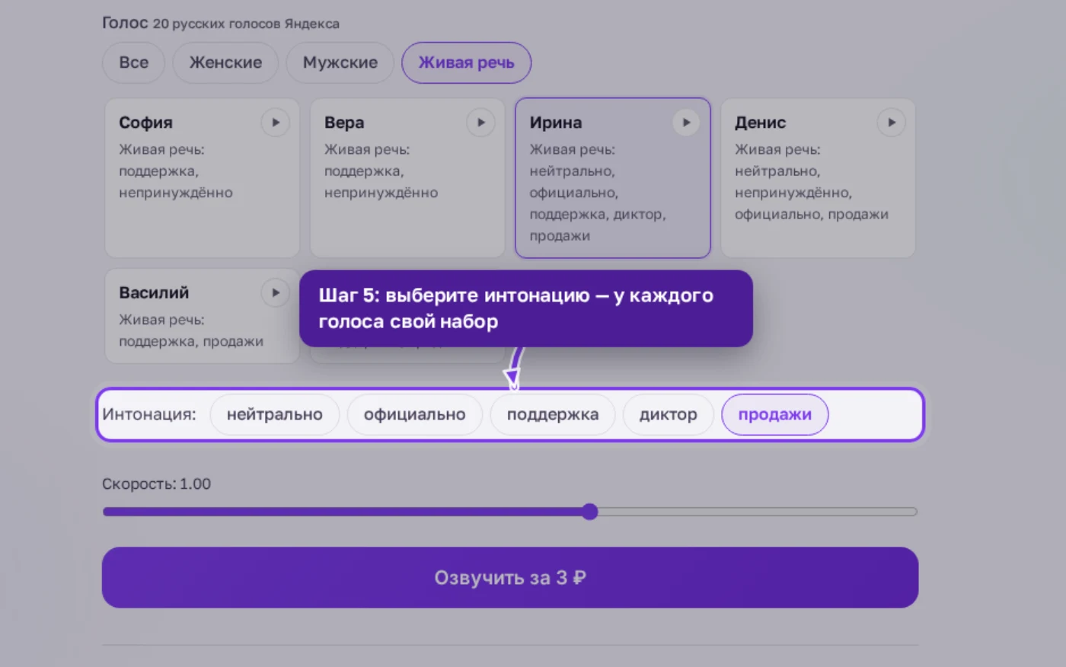The image size is (1066, 667).
Task: Set intonation to нейтрально
Action: coord(275,415)
